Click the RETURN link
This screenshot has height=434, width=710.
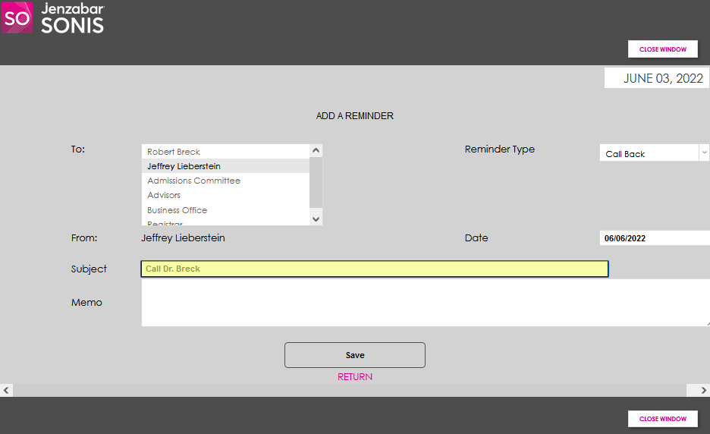[355, 377]
